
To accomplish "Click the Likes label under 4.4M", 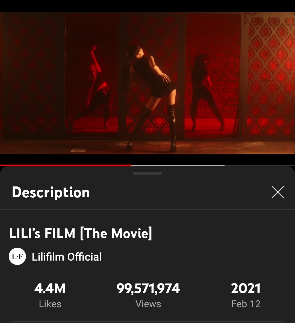I will 50,304.
